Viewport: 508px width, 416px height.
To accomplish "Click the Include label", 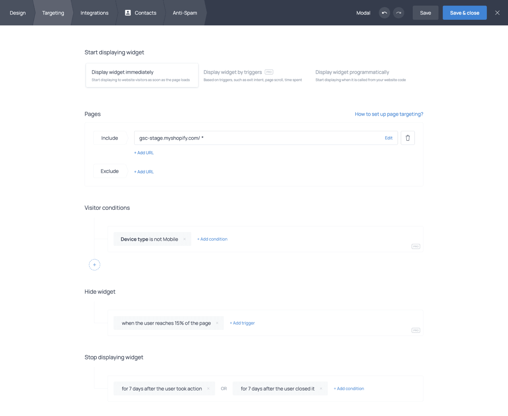I will click(110, 138).
